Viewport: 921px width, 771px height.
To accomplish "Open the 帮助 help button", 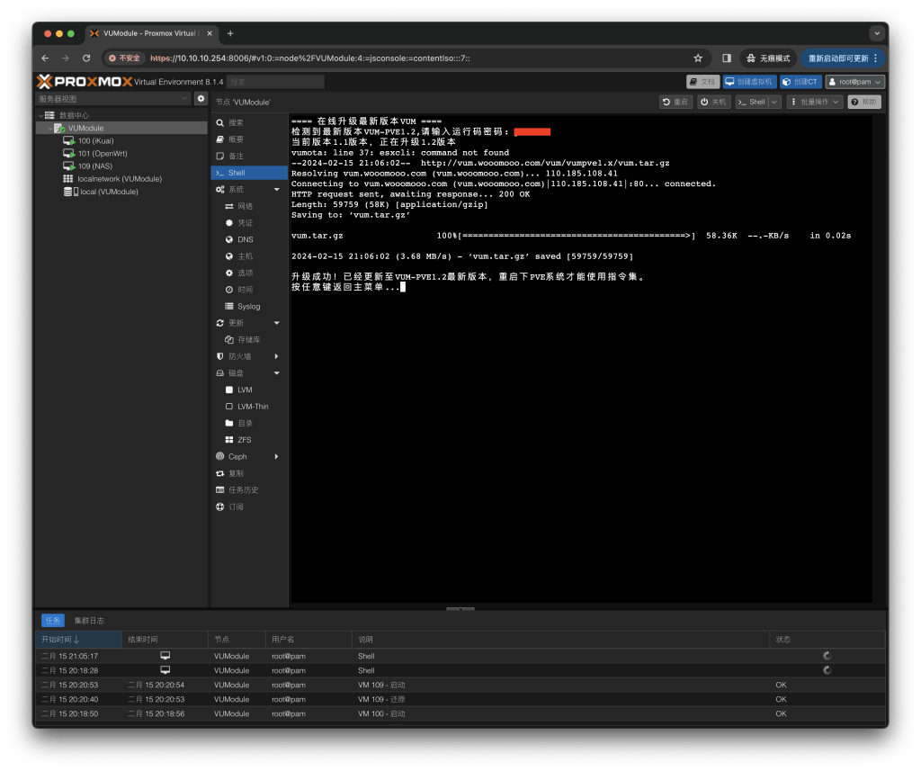I will coord(863,103).
